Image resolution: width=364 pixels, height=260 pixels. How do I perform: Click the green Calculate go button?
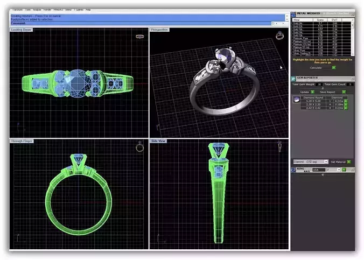334,68
